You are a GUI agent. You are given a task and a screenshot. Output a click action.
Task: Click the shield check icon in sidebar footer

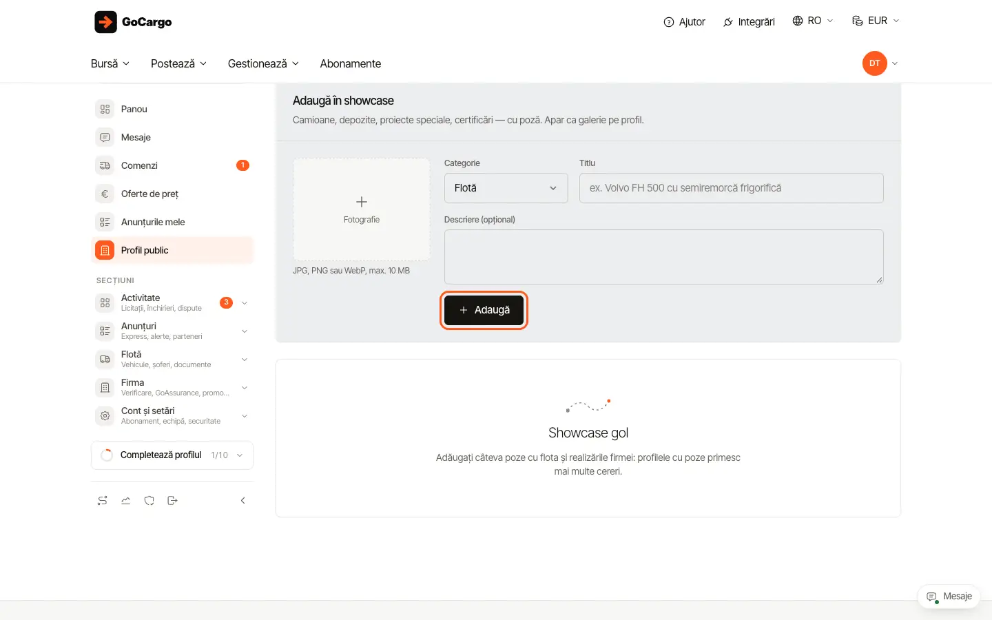click(149, 501)
